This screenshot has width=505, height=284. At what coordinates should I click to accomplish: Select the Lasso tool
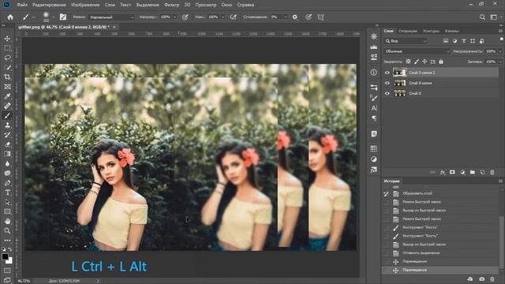[x=7, y=58]
